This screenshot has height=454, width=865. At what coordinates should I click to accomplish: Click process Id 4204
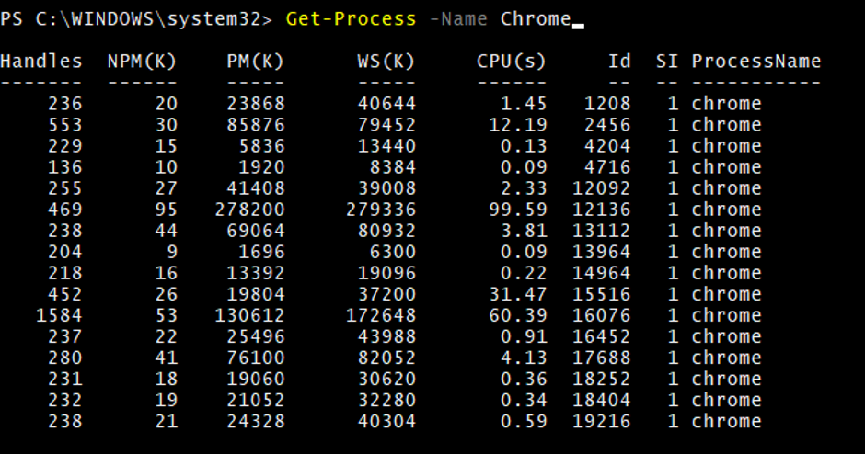pyautogui.click(x=607, y=146)
